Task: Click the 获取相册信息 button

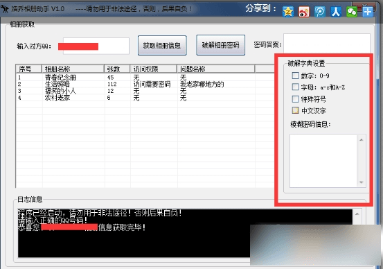Action: 162,45
